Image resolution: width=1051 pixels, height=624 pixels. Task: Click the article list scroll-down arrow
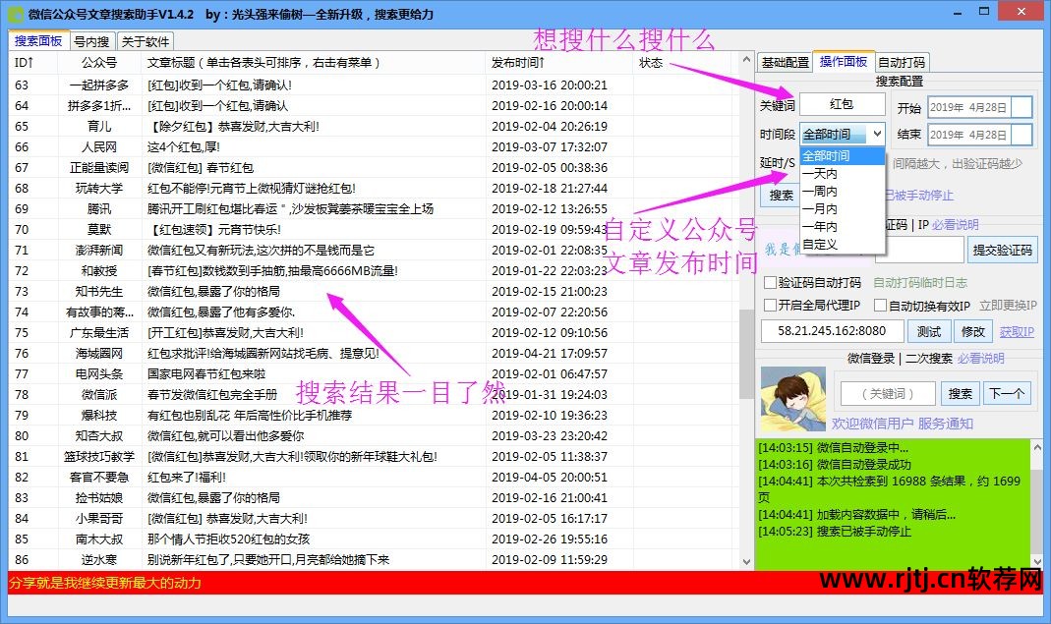(x=746, y=562)
